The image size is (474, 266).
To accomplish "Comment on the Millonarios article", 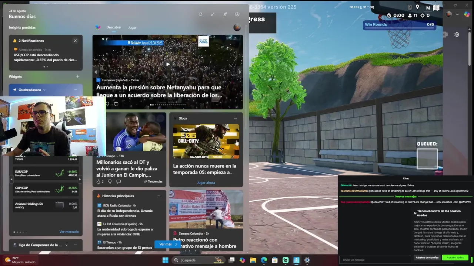I will pyautogui.click(x=118, y=181).
